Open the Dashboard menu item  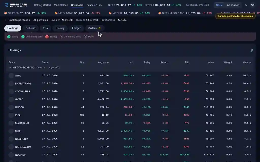coord(77,5)
